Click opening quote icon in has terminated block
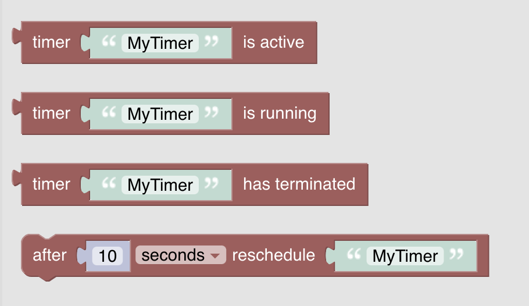The image size is (529, 306). point(109,183)
